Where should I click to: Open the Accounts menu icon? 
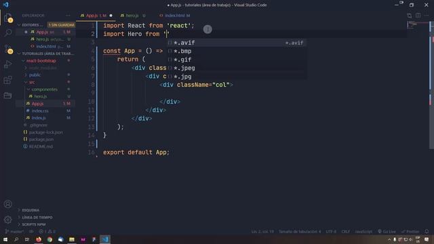7,204
